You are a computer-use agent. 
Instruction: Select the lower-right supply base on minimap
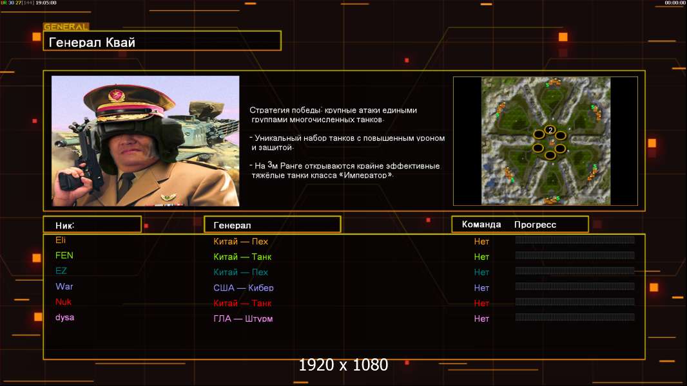pyautogui.click(x=594, y=172)
